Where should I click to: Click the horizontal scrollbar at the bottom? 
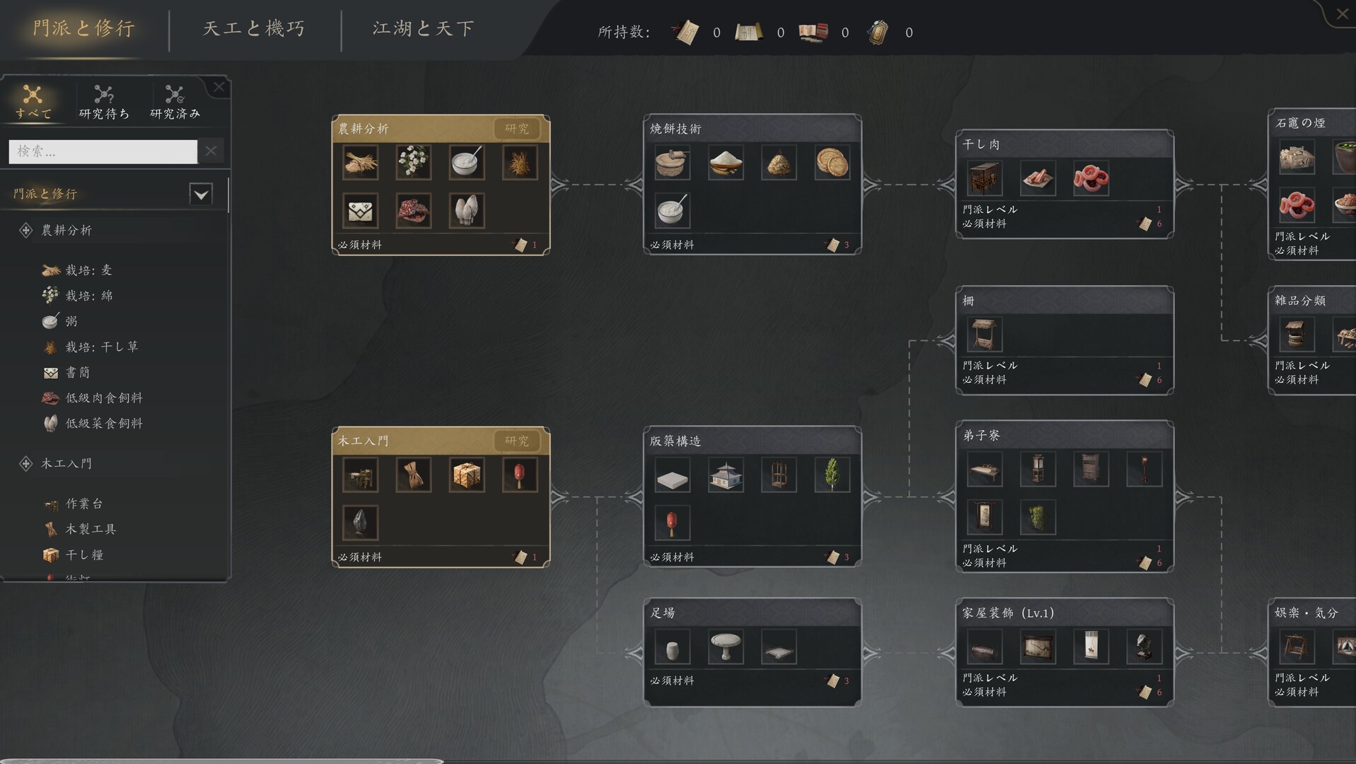(x=222, y=761)
